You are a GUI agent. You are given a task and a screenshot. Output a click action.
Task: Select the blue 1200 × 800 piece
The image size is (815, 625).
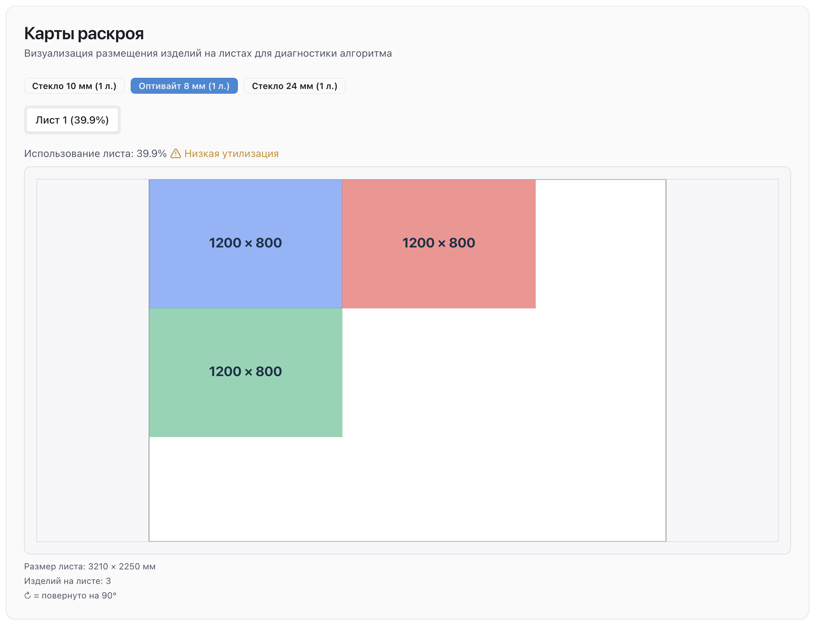point(246,244)
